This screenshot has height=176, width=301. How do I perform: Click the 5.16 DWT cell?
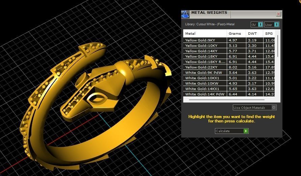coord(254,67)
